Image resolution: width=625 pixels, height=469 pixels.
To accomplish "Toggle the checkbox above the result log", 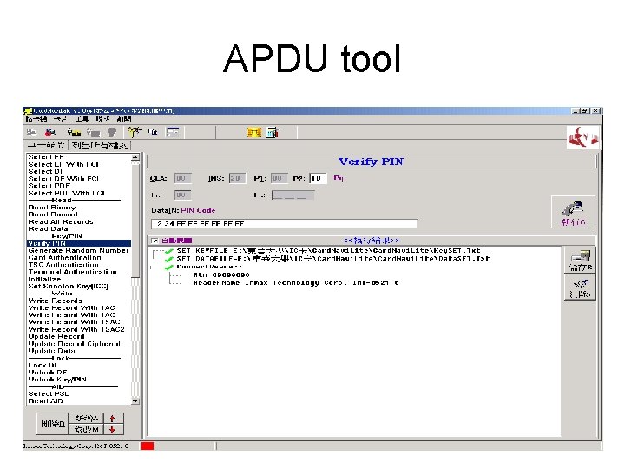I will pos(155,241).
